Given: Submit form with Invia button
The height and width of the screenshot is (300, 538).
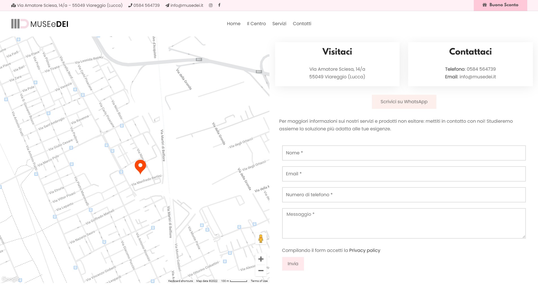Looking at the screenshot, I should [293, 264].
